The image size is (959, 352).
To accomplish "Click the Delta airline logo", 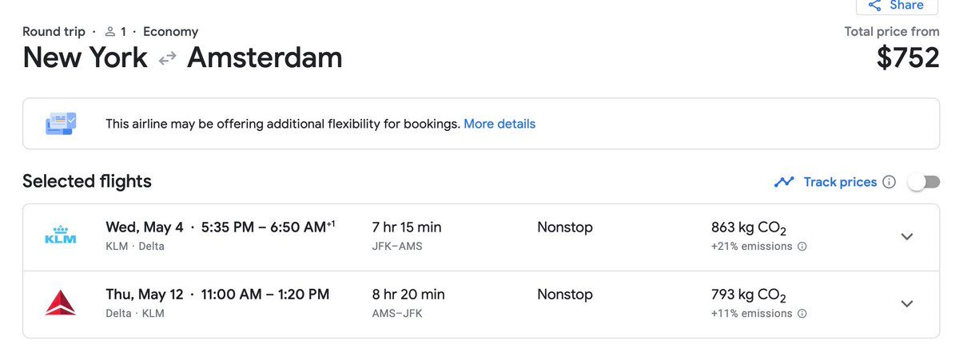I will [61, 303].
